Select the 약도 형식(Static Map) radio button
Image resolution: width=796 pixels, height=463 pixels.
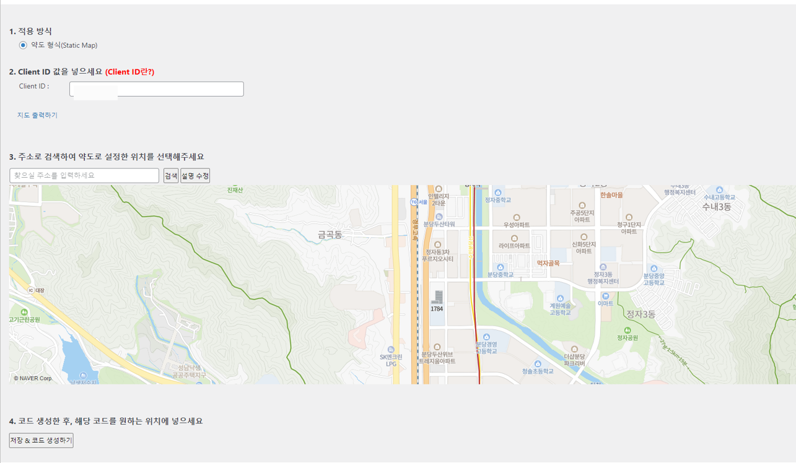pyautogui.click(x=23, y=45)
